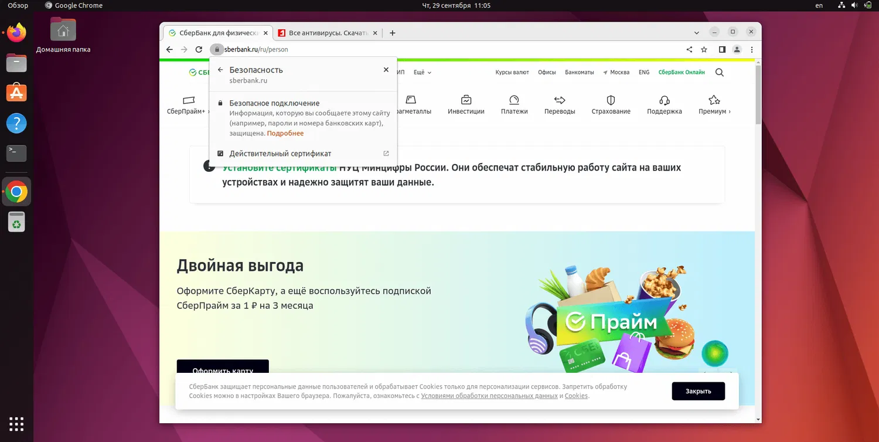This screenshot has width=879, height=442.
Task: Open Chrome's three-dot menu
Action: pyautogui.click(x=752, y=50)
